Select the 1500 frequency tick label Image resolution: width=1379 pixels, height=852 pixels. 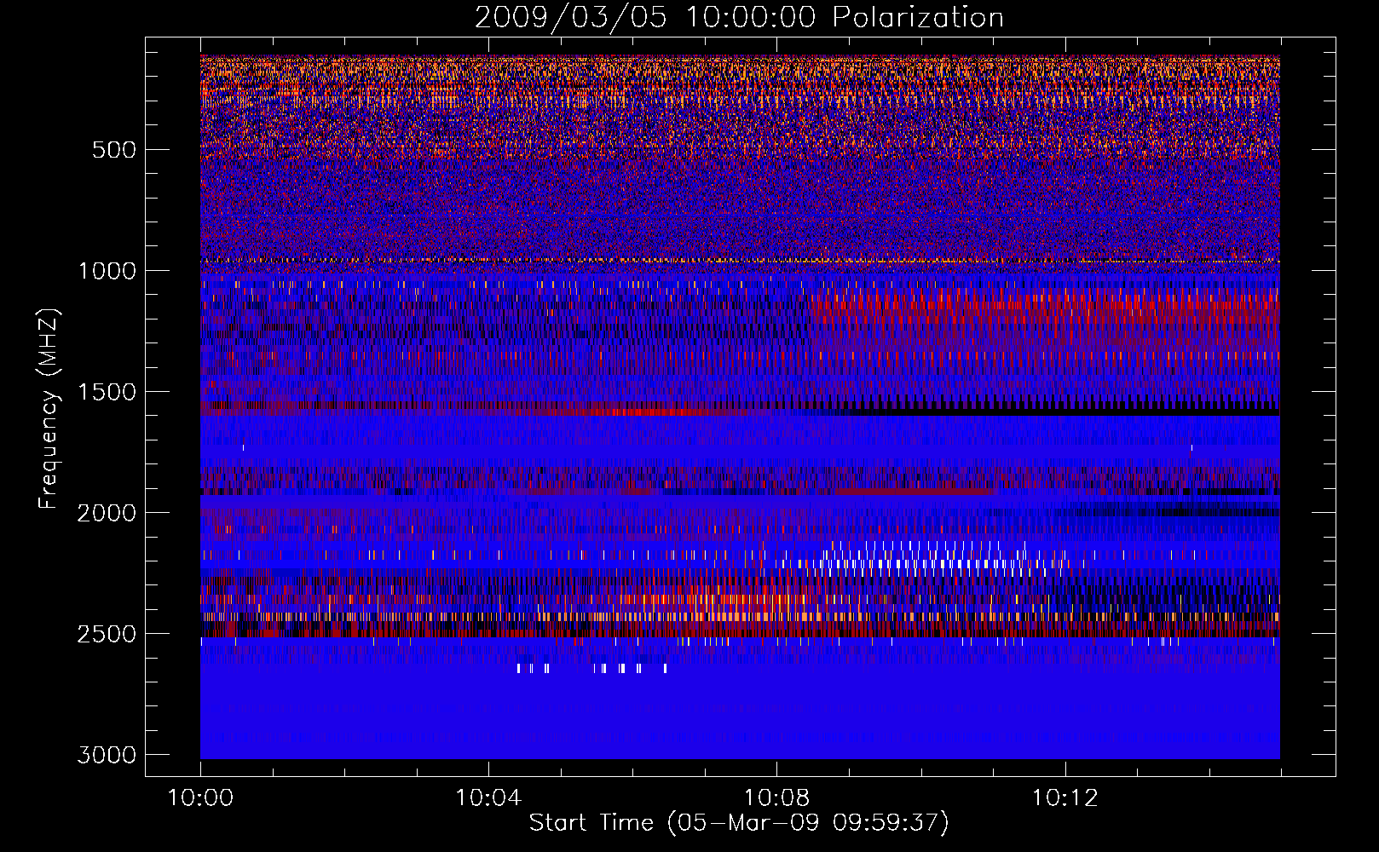[107, 392]
